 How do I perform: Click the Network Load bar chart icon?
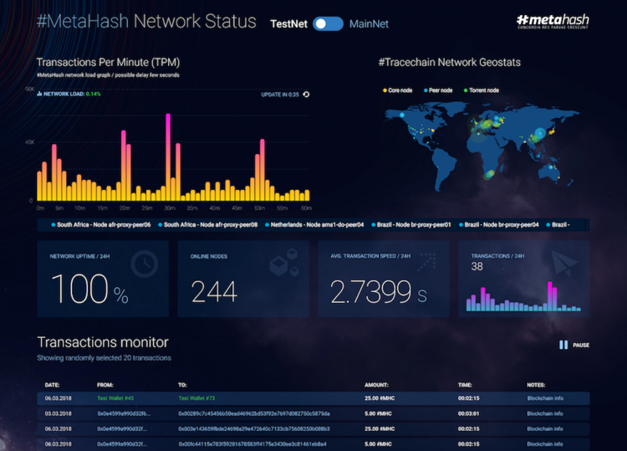tap(39, 94)
